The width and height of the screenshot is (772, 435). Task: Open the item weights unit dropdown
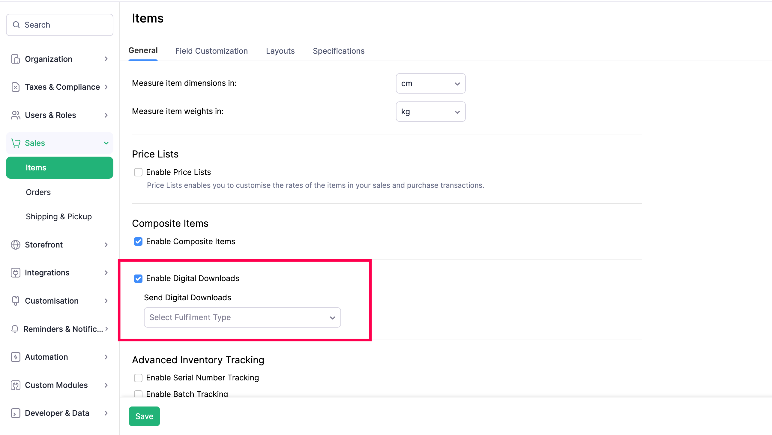(x=430, y=112)
